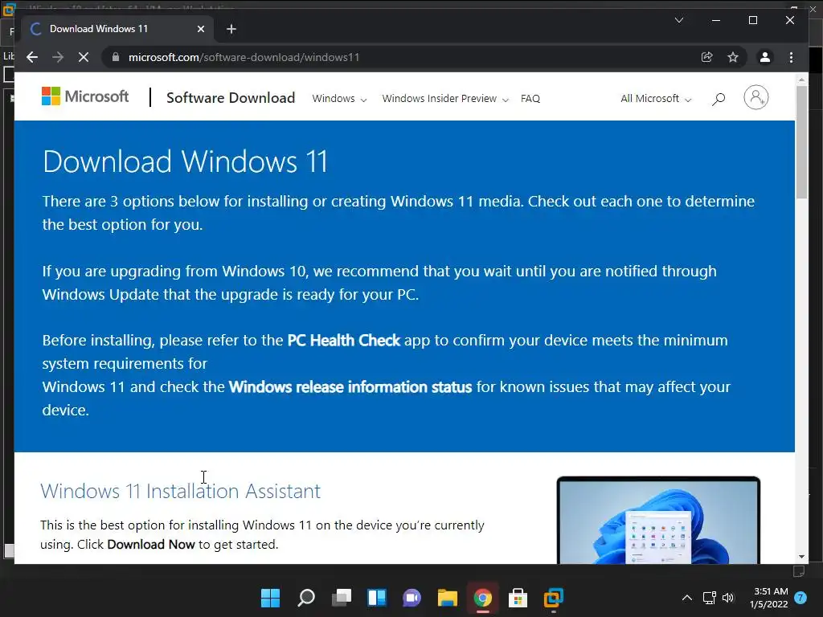Open the PC Health Check link
The height and width of the screenshot is (617, 823).
(x=344, y=341)
